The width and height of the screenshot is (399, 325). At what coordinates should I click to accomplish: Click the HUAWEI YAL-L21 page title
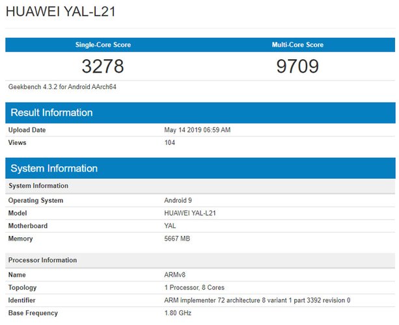pos(61,12)
